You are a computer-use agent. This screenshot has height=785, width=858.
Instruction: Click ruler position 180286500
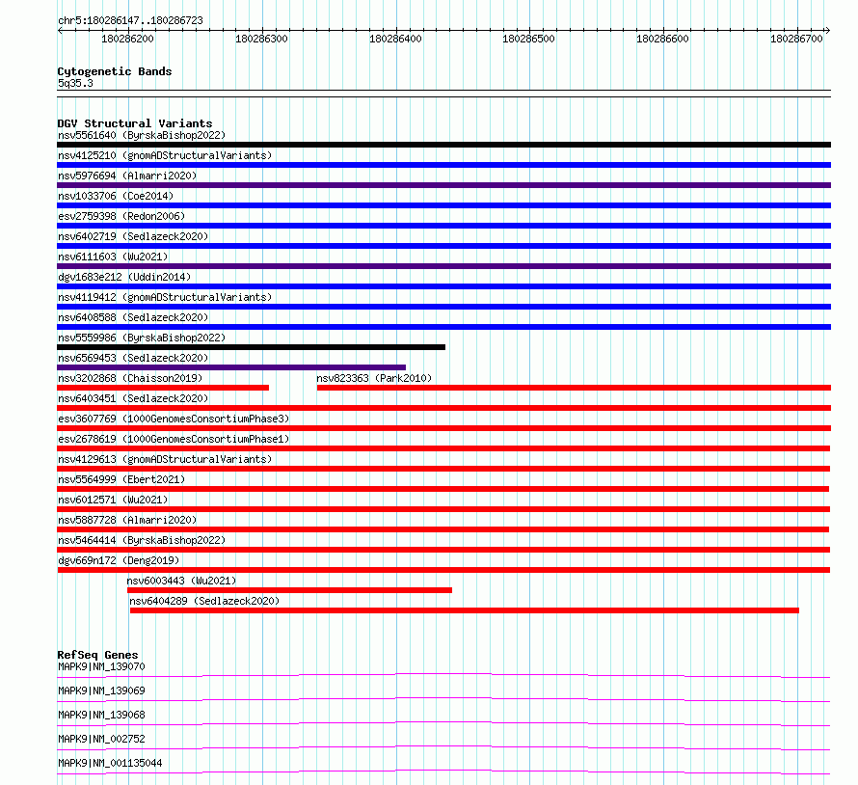(x=528, y=39)
